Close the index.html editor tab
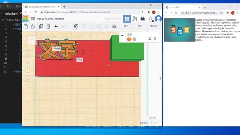This screenshot has height=135, width=240. click(21, 13)
